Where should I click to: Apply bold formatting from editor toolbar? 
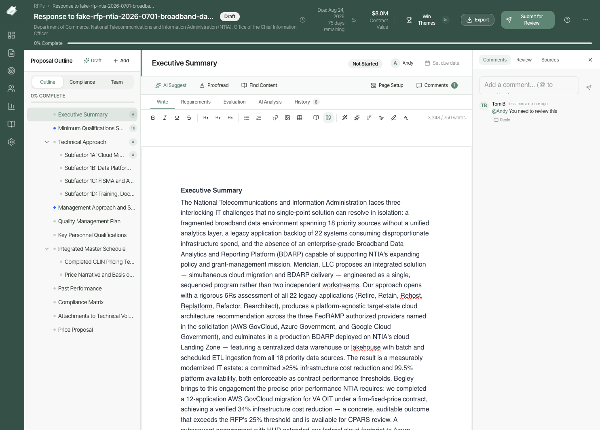153,118
